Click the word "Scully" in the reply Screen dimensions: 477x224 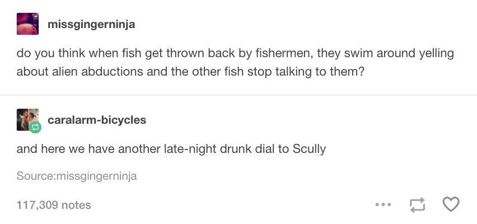[x=310, y=149]
